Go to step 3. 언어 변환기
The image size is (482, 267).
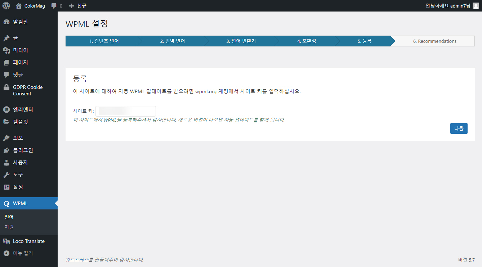coord(241,41)
